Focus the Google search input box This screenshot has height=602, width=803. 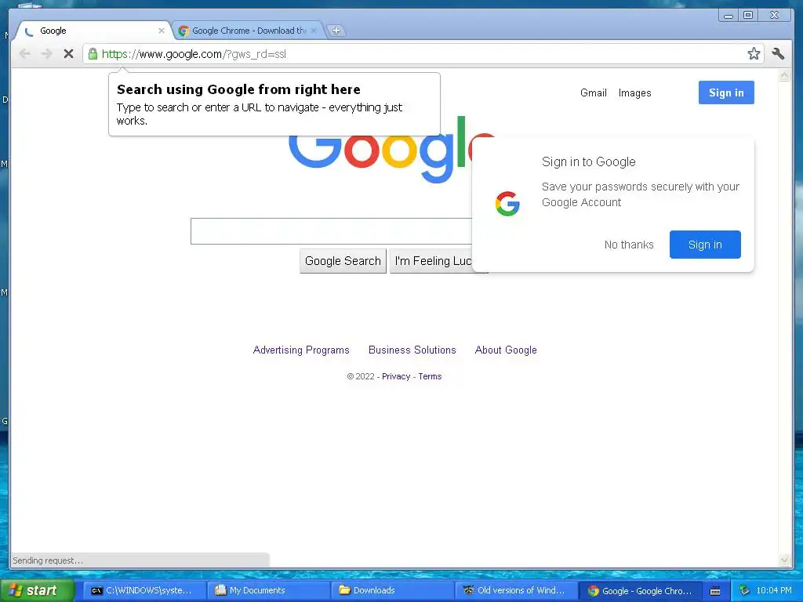[332, 231]
